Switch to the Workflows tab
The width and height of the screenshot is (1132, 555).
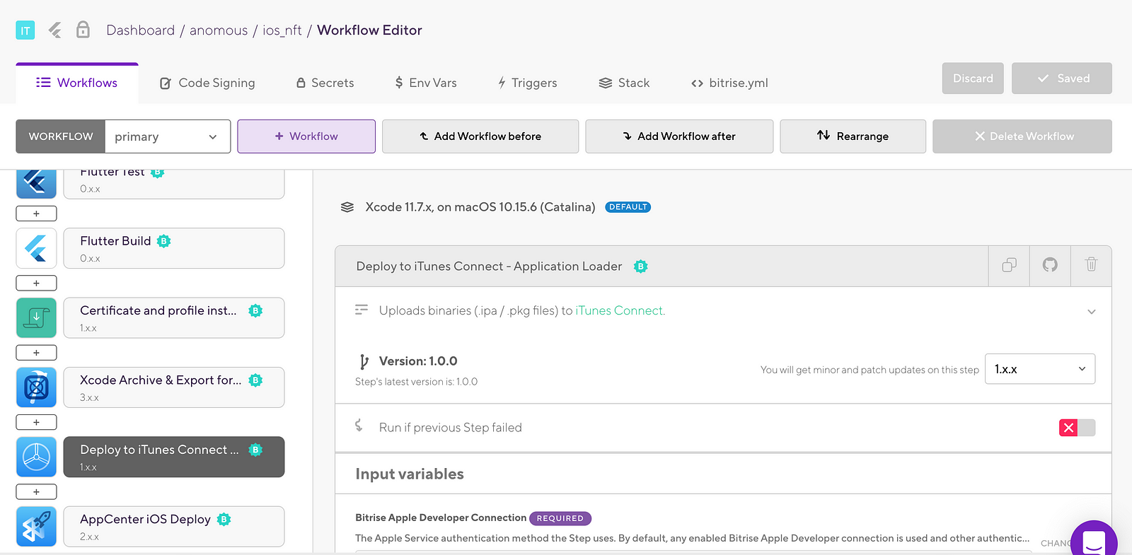pos(77,83)
